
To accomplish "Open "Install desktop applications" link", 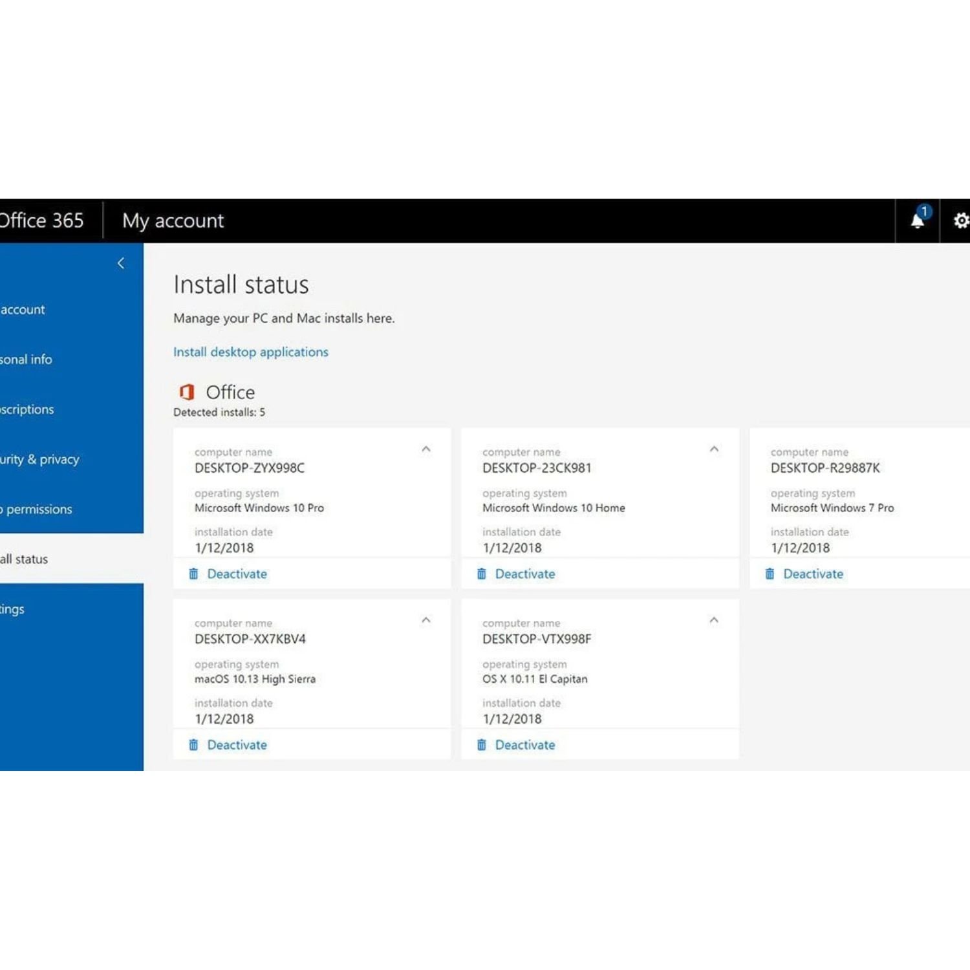I will 250,352.
